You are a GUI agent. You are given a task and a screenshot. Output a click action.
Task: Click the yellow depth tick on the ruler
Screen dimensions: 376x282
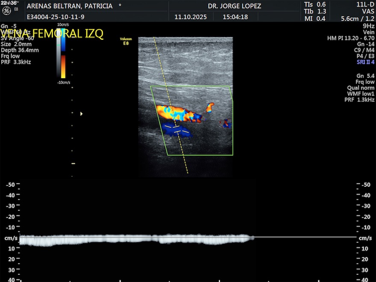pos(73,164)
